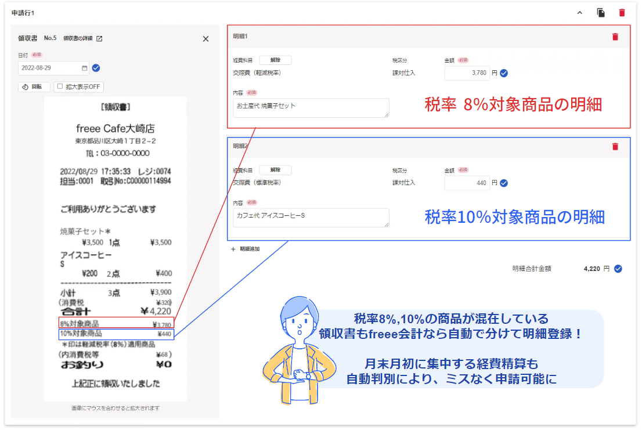Delete the 明細2 line item

pos(615,146)
